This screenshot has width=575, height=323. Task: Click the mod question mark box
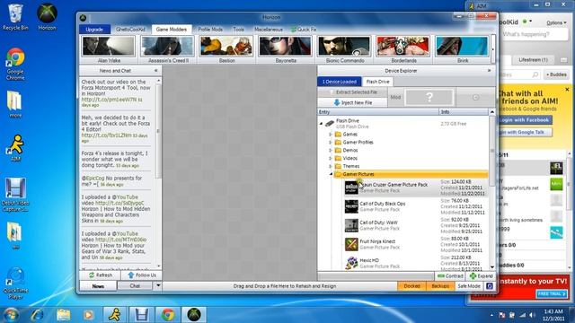429,98
